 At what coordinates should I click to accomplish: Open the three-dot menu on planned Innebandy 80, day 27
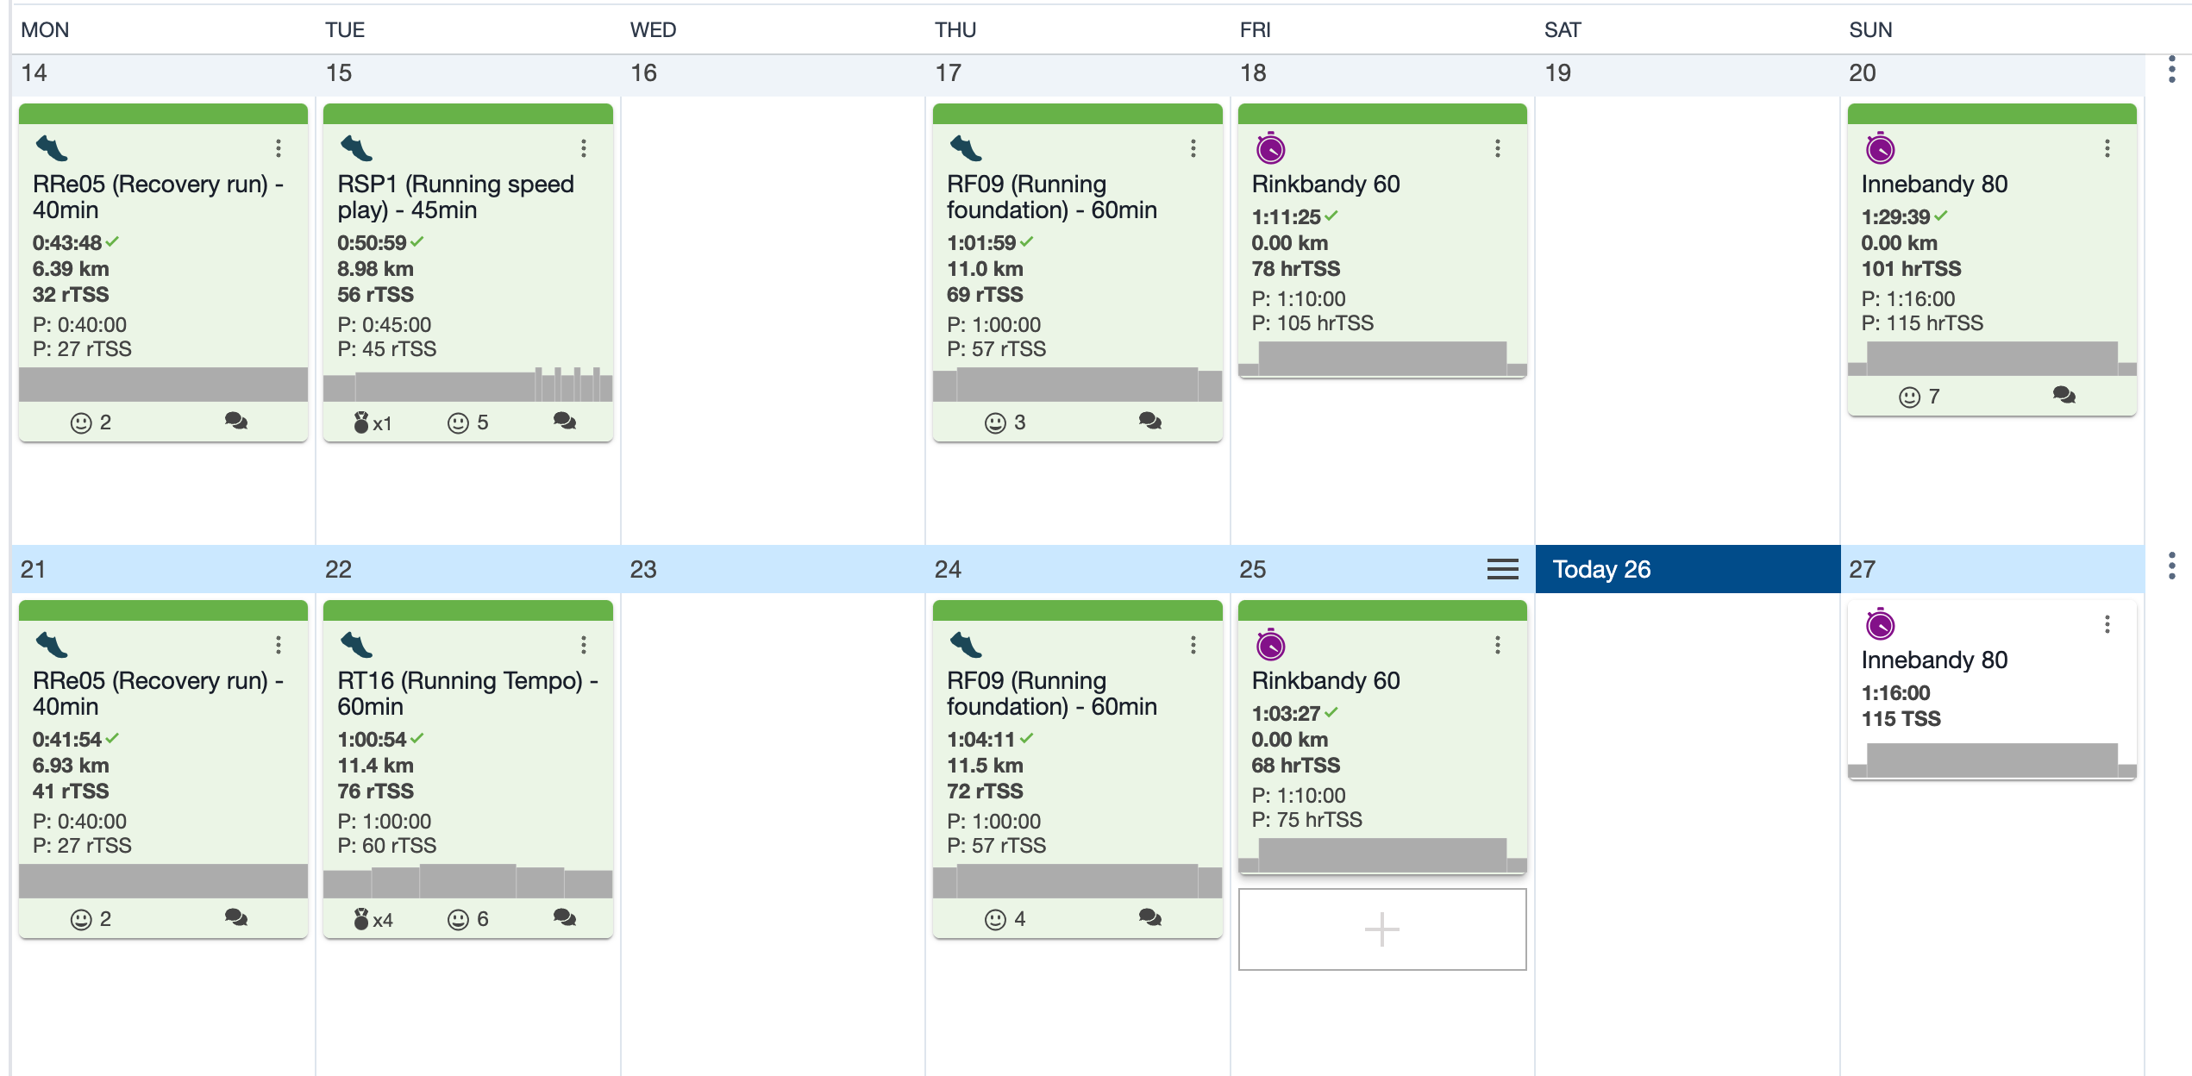point(2107,624)
